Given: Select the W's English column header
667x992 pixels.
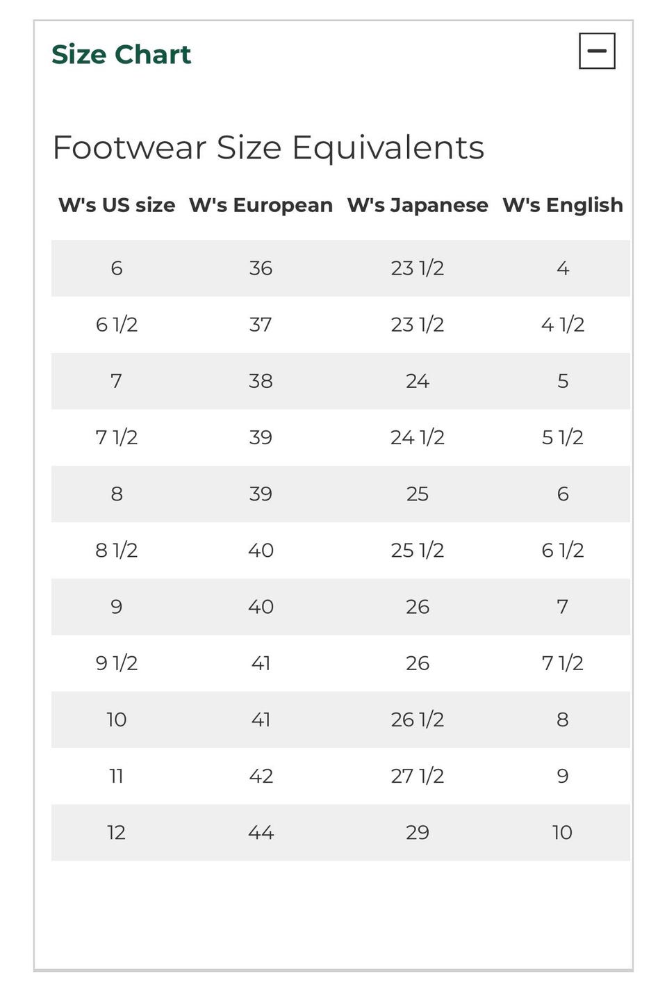Looking at the screenshot, I should coord(563,205).
